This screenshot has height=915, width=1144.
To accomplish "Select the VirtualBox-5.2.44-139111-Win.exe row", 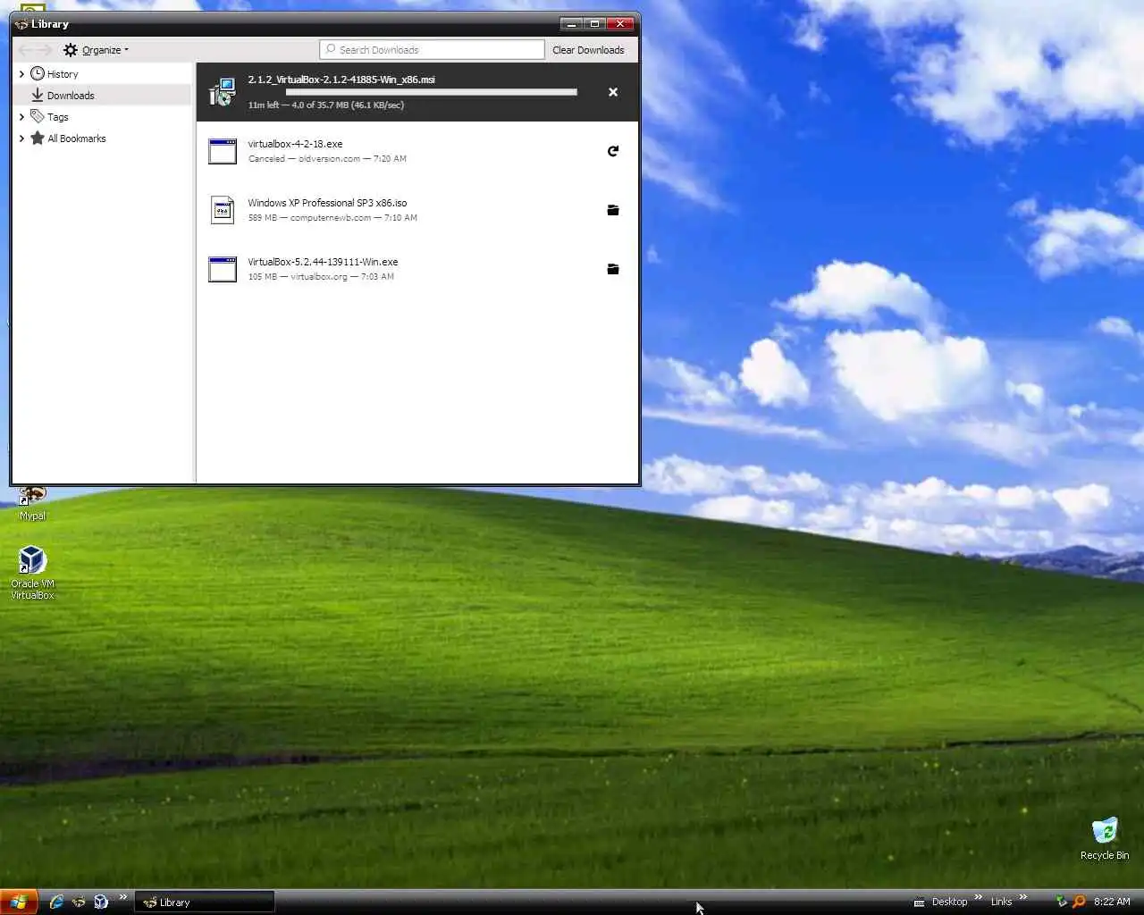I will [x=417, y=269].
